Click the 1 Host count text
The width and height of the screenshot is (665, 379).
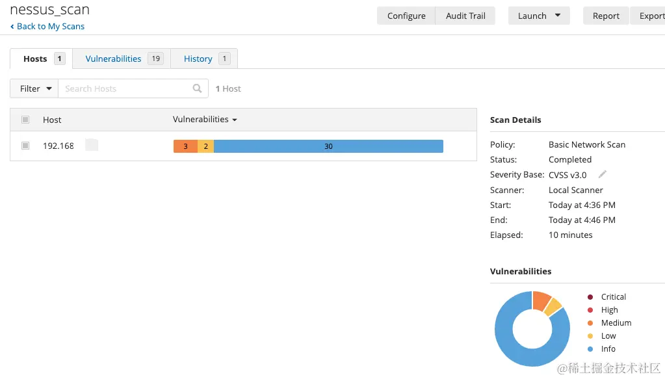point(228,88)
